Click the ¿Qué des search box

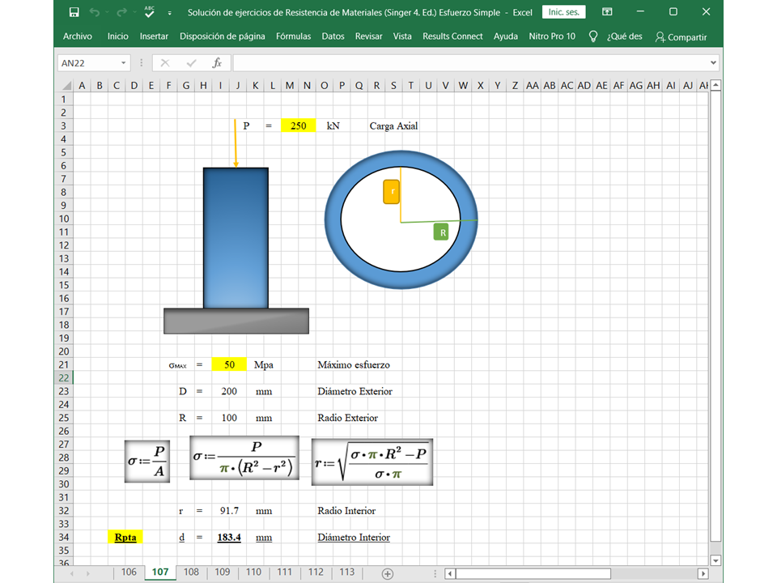click(x=624, y=36)
